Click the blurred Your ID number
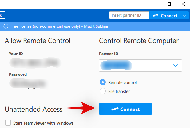This screenshot has height=128, width=190. tap(34, 62)
